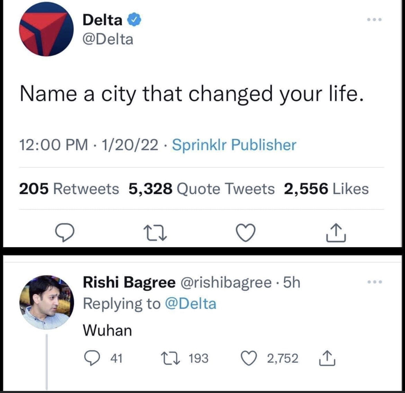Click Delta's blue verified badge
The height and width of the screenshot is (393, 405).
(135, 20)
